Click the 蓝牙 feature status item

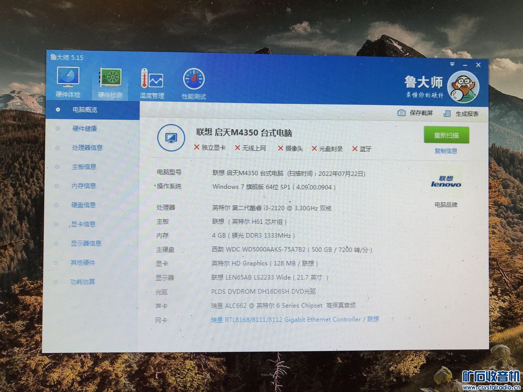pyautogui.click(x=362, y=149)
